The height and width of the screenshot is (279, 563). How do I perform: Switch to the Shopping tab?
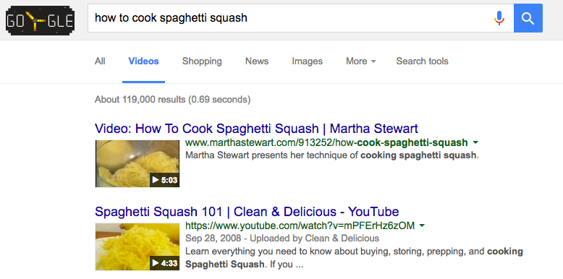202,61
